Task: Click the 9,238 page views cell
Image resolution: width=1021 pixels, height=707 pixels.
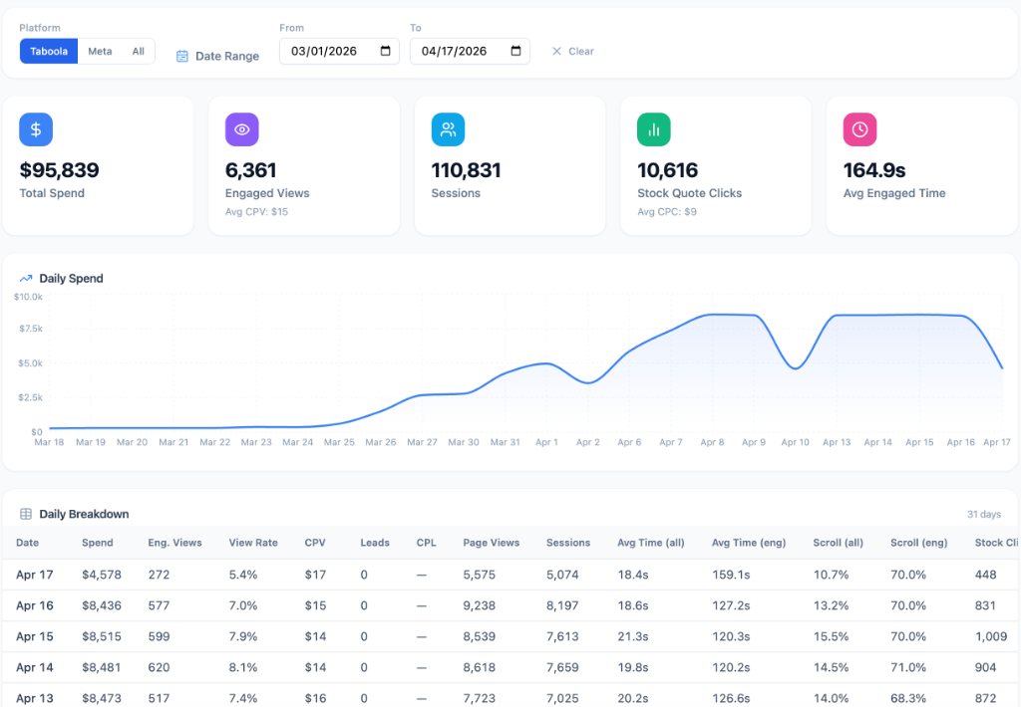Action: click(x=480, y=605)
